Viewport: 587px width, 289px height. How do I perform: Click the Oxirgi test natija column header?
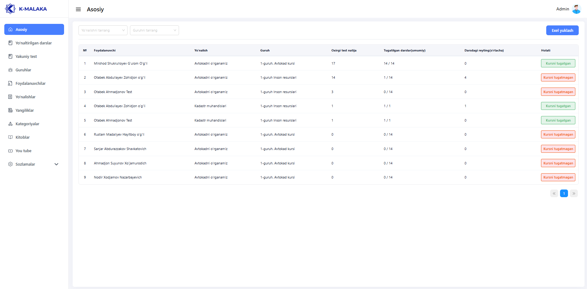click(344, 51)
